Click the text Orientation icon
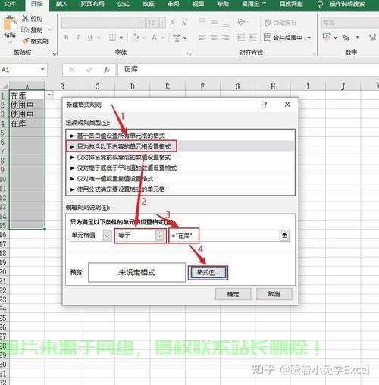 tap(241, 22)
